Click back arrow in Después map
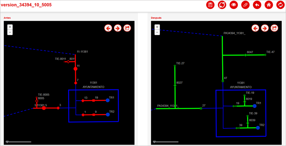This screenshot has height=146, width=286. (x=255, y=28)
